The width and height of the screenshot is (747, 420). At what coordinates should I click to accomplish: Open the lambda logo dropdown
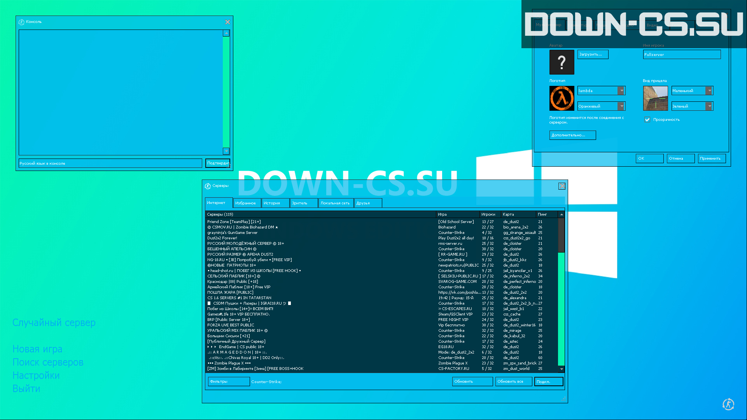(x=601, y=91)
